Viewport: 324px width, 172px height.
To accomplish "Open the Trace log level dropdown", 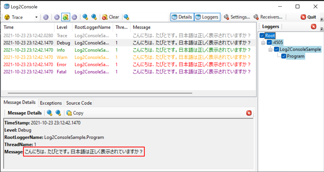I will pos(36,17).
